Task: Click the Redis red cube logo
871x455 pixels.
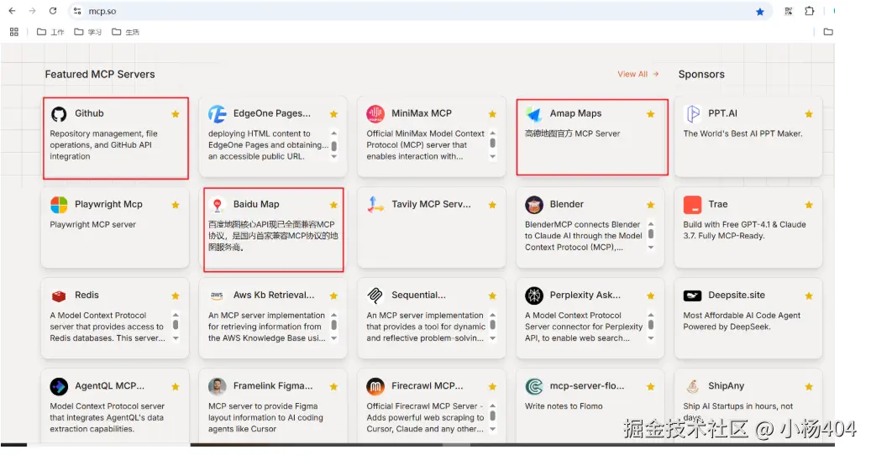Action: coord(59,295)
